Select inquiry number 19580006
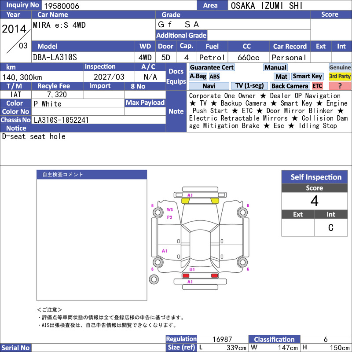The image size is (352, 352). [62, 6]
